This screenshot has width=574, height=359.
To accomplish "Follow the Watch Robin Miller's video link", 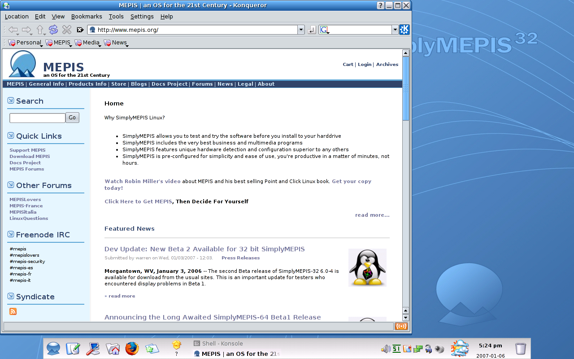I will 143,181.
